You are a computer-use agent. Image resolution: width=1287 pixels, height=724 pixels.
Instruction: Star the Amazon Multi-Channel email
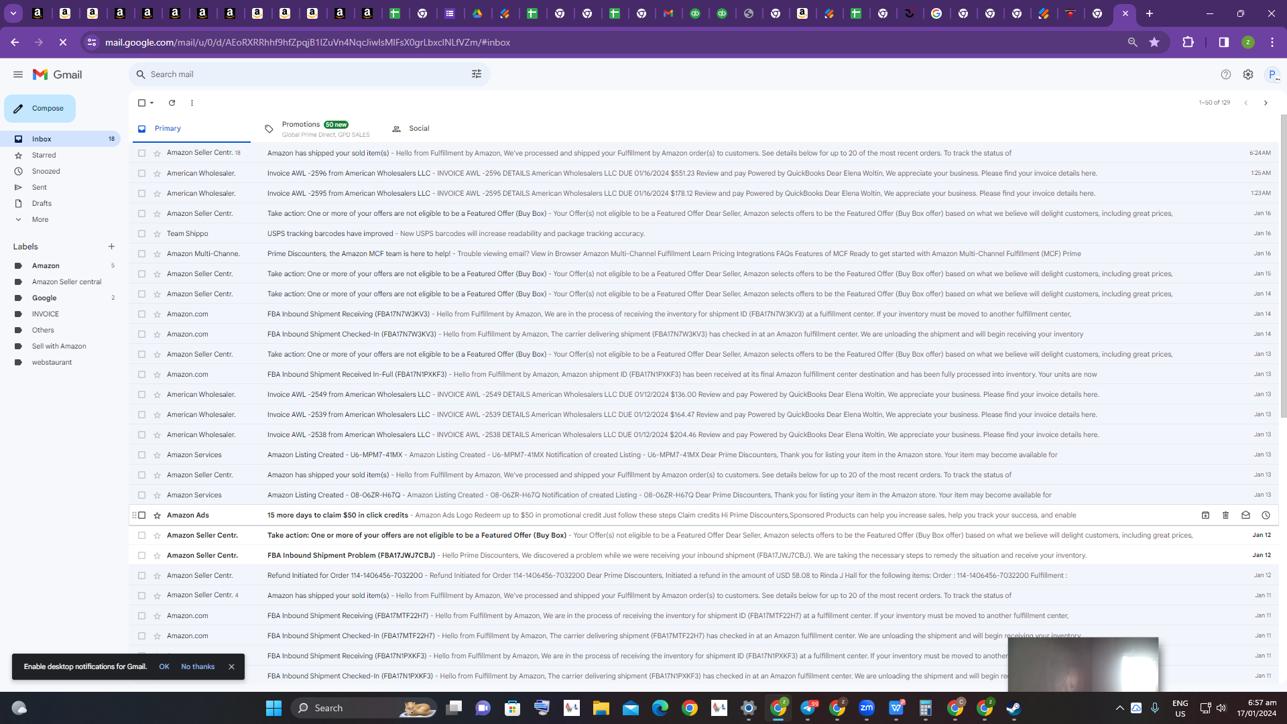(157, 253)
